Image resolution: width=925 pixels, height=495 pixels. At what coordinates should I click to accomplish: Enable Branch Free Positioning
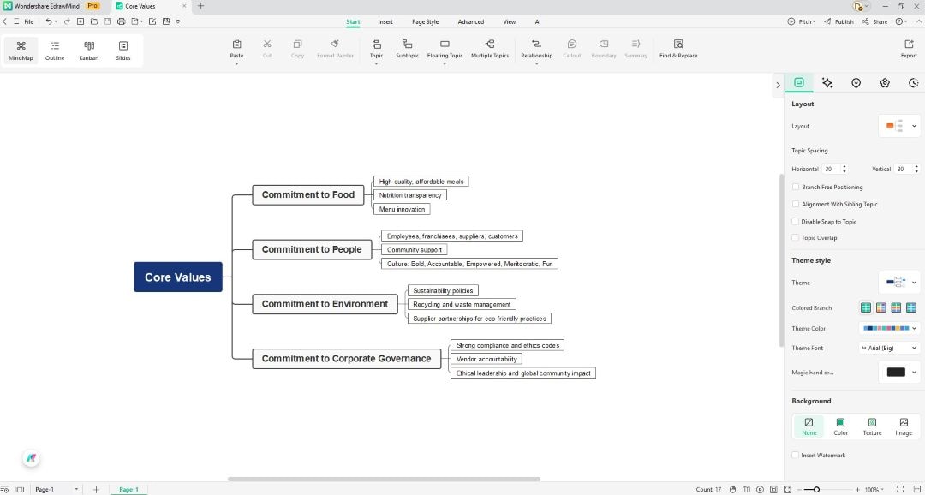point(796,187)
